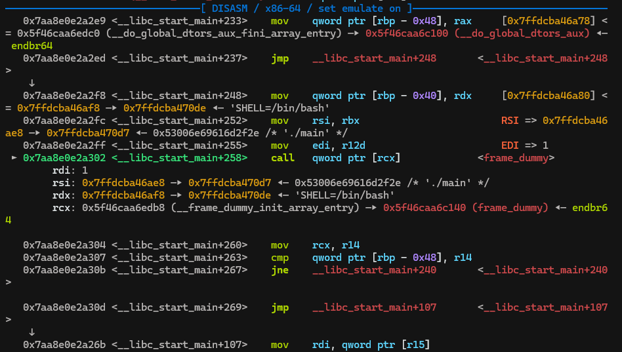
Task: Click the <frame_dummy> call target label
Action: click(x=516, y=158)
